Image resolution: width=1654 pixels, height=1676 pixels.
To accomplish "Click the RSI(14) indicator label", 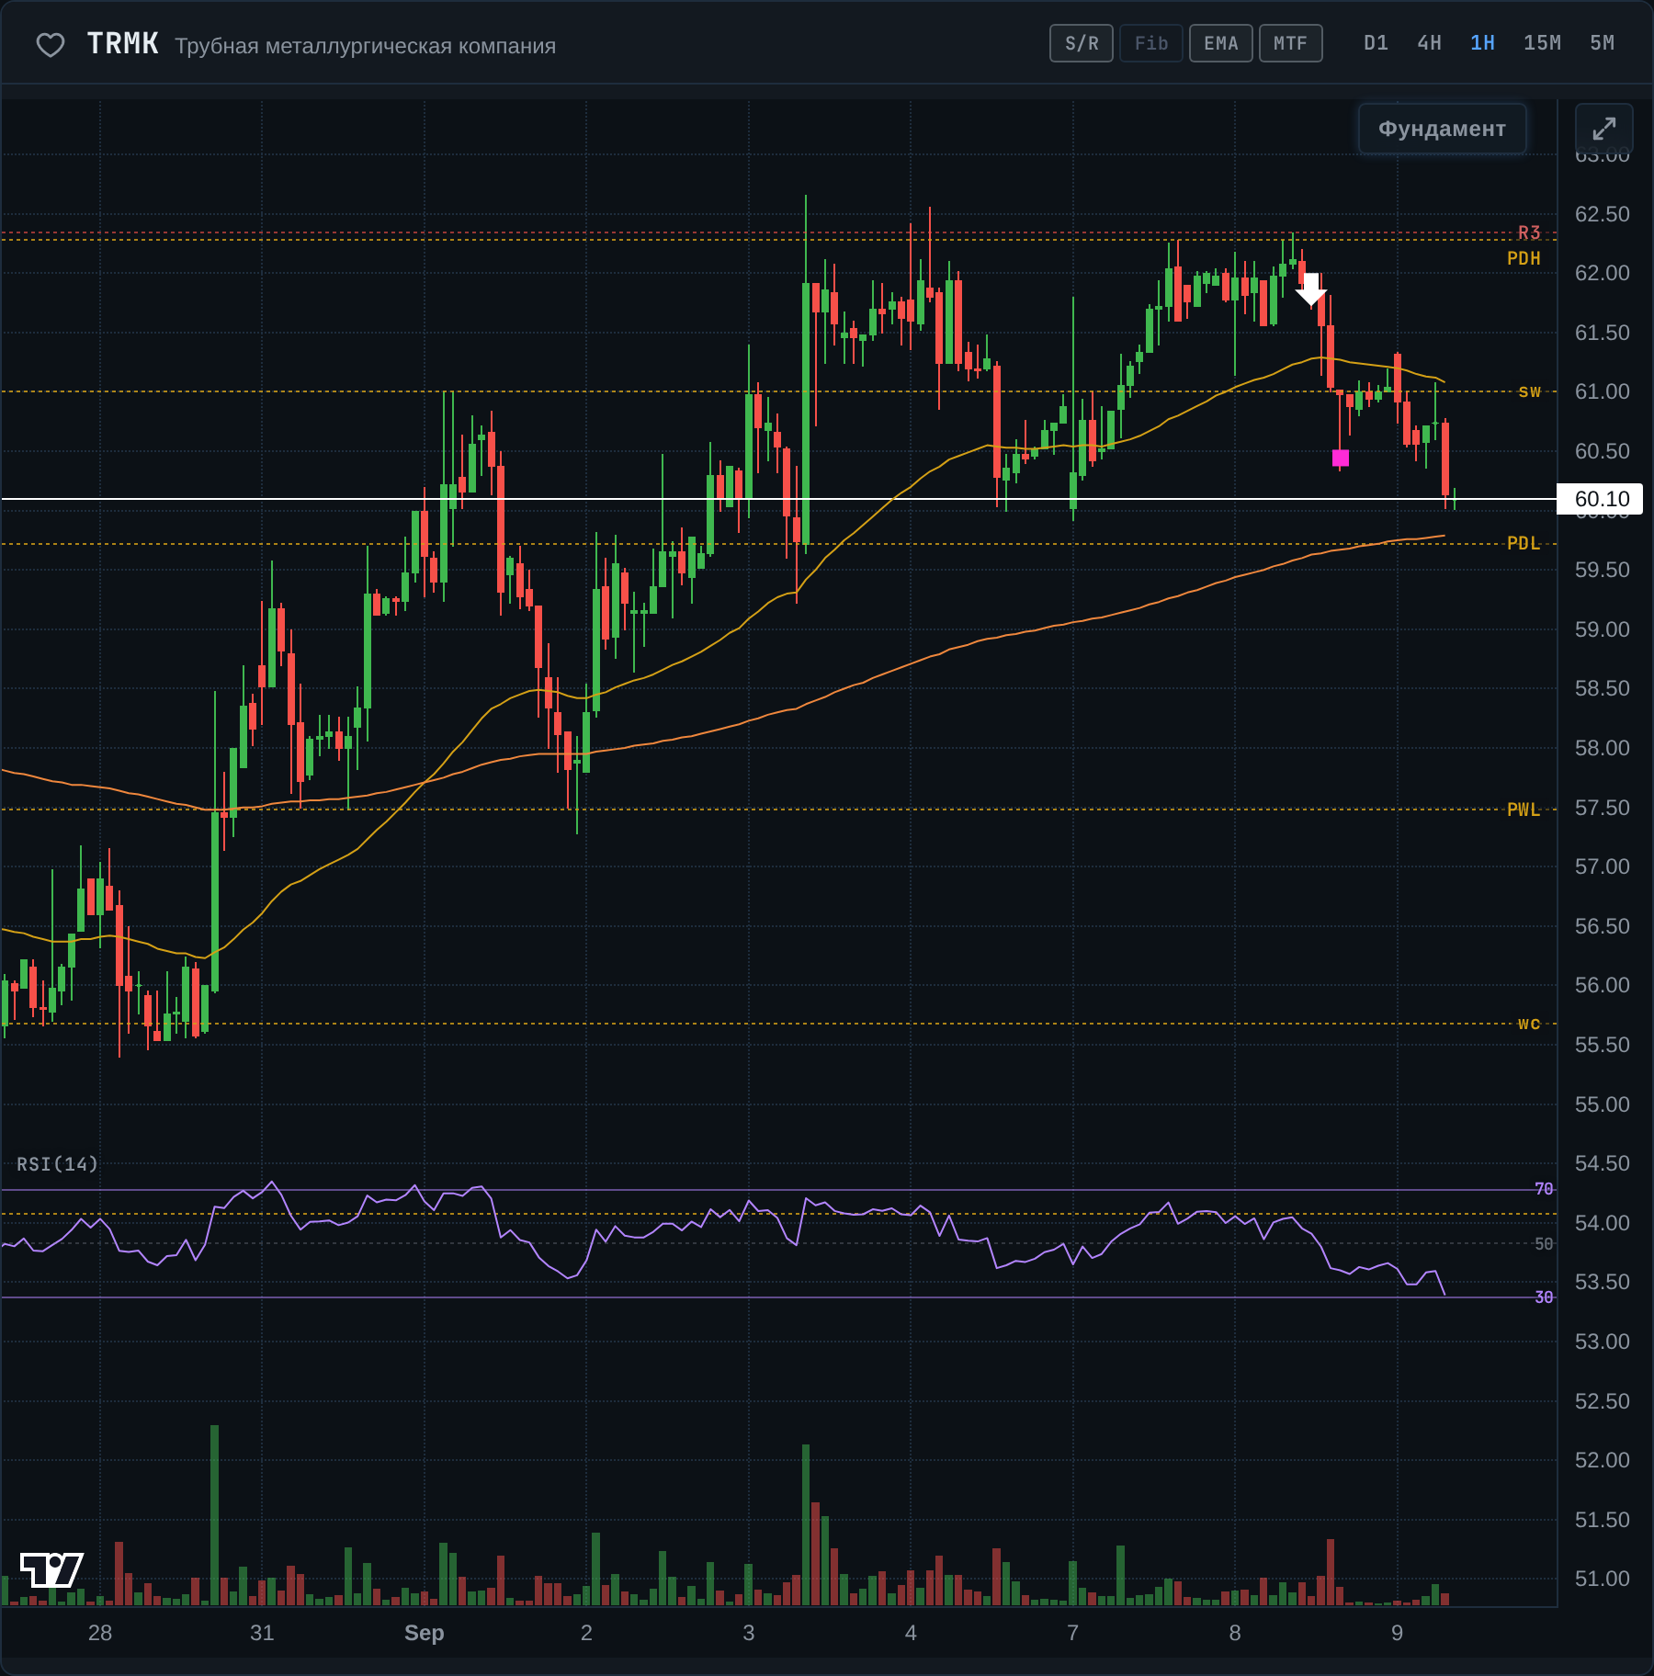I will tap(57, 1164).
